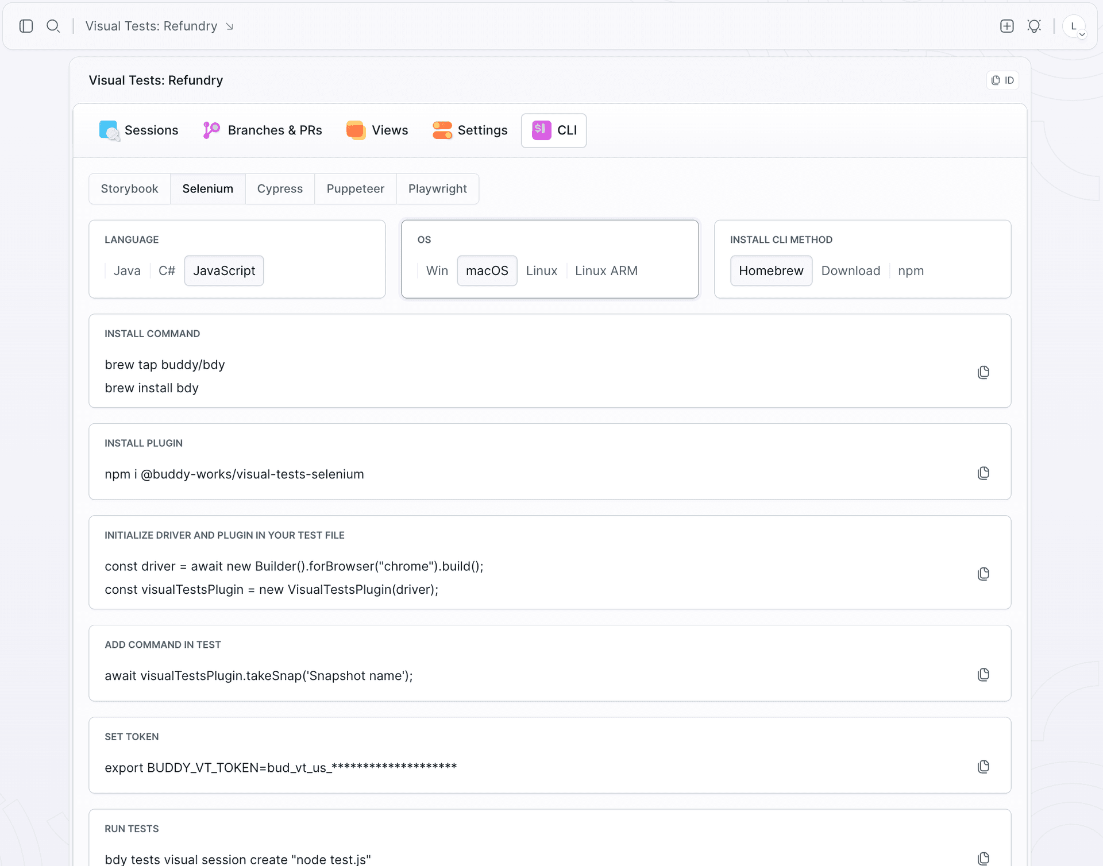Open the user avatar menu
1103x866 pixels.
1074,26
